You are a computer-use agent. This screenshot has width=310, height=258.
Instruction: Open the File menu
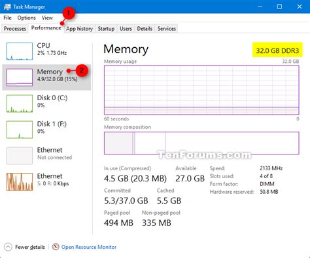pyautogui.click(x=7, y=18)
